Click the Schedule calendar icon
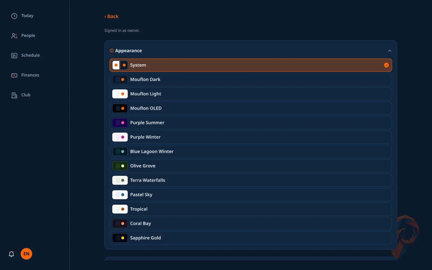 click(14, 56)
